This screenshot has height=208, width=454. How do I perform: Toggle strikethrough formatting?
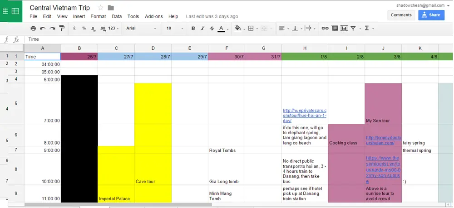[212, 28]
